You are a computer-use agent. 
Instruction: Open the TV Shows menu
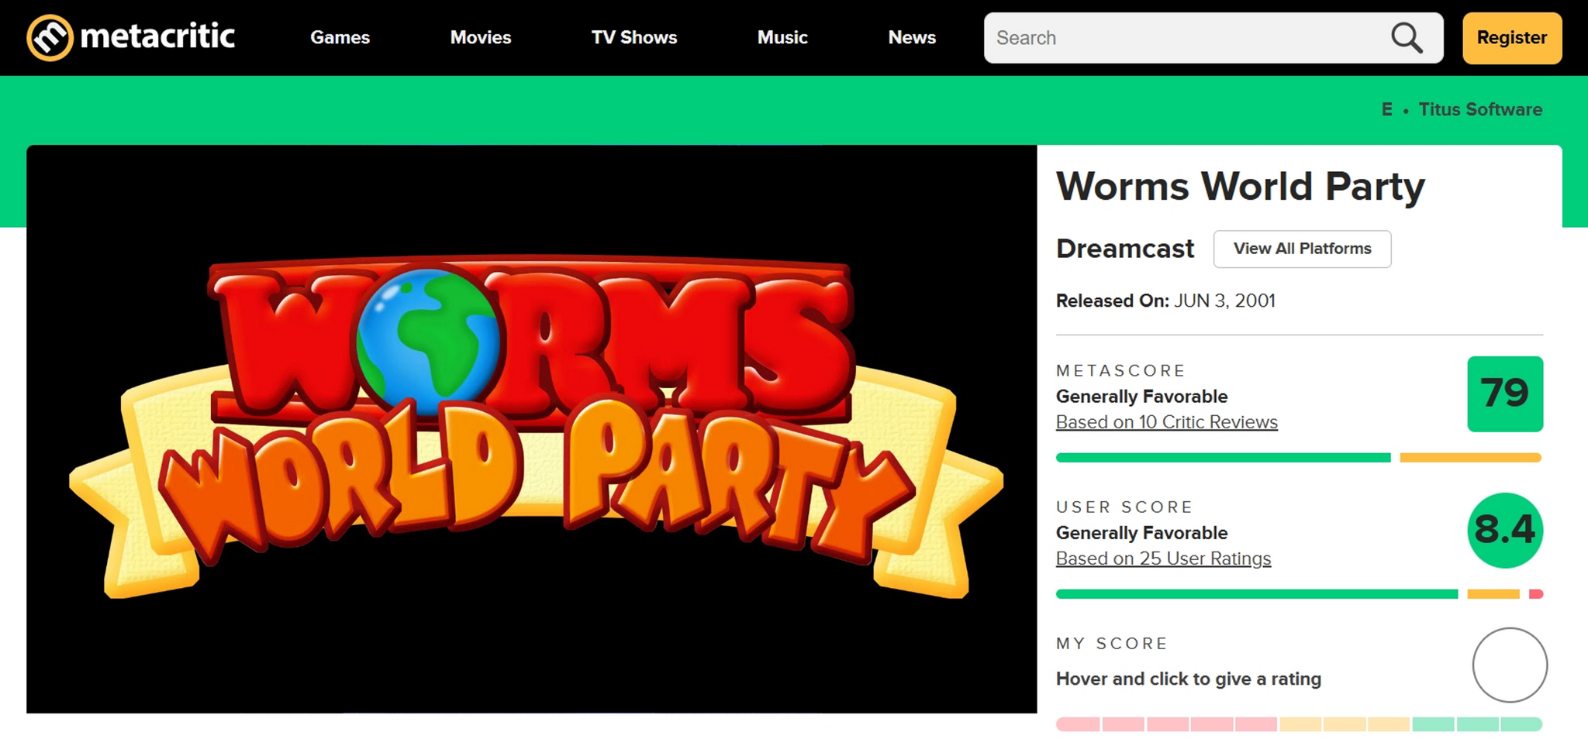[x=634, y=37]
